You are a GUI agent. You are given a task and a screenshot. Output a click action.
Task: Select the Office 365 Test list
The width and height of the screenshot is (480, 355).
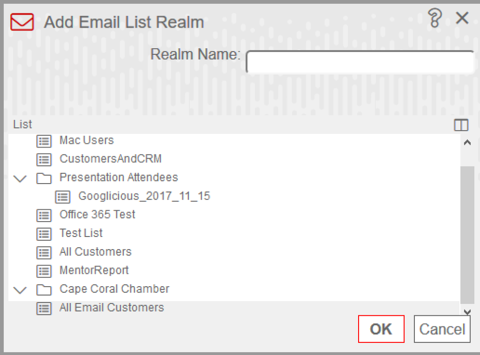97,214
